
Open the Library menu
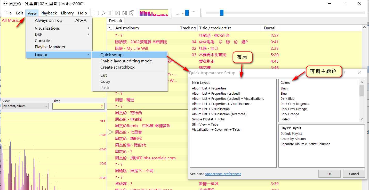(x=67, y=13)
